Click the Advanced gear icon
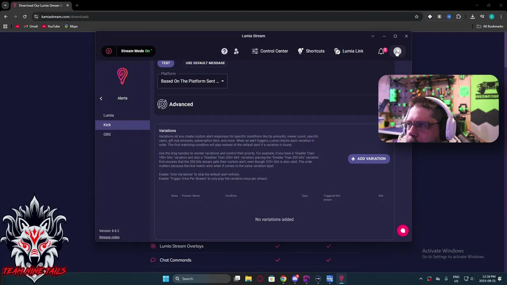This screenshot has width=507, height=285. point(162,104)
